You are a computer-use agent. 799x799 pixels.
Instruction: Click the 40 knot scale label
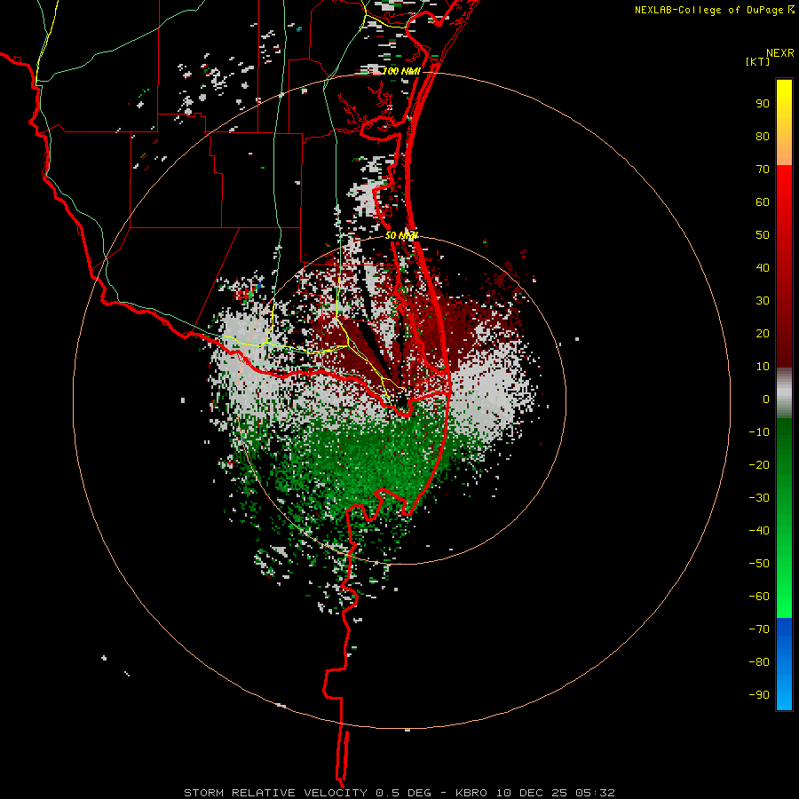click(x=763, y=267)
